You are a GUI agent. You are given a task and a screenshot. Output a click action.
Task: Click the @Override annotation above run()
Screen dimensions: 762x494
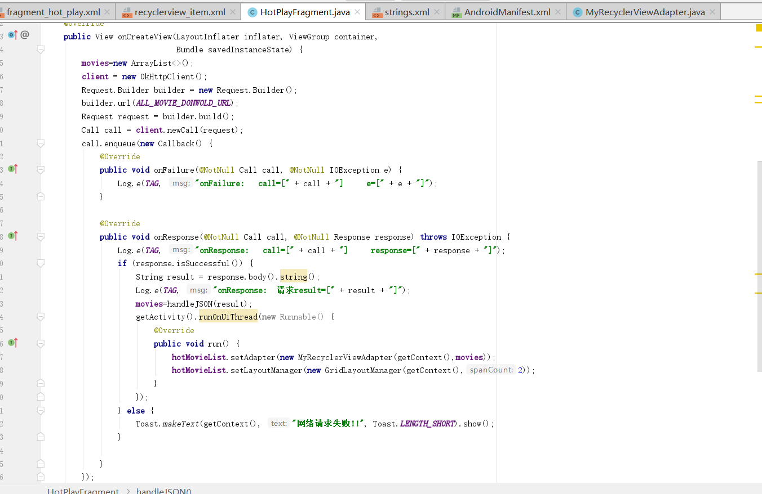click(174, 330)
